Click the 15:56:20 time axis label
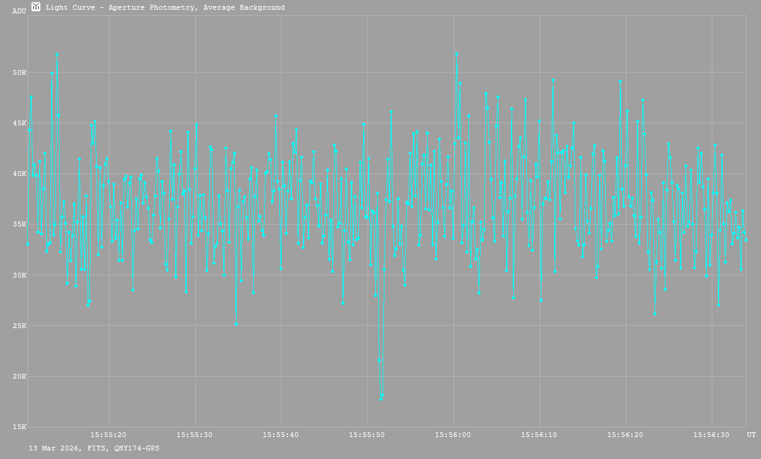Screen dimensions: 761x459 click(x=625, y=435)
